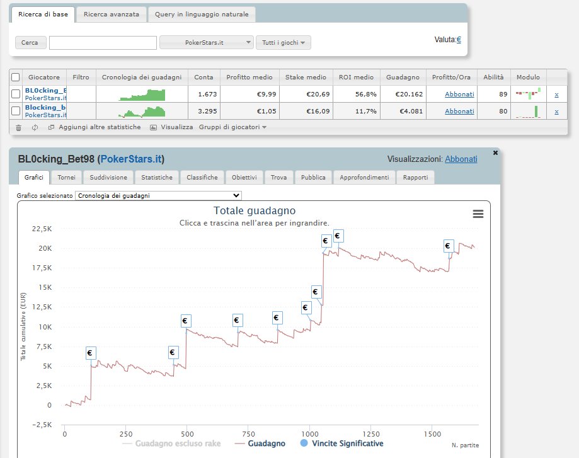Image resolution: width=579 pixels, height=458 pixels.
Task: Open the Statistiche tab
Action: pos(157,178)
